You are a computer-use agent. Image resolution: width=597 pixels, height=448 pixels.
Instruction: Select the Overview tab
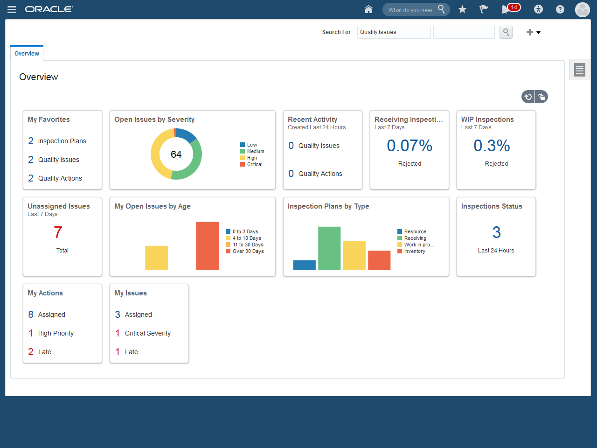click(x=27, y=53)
